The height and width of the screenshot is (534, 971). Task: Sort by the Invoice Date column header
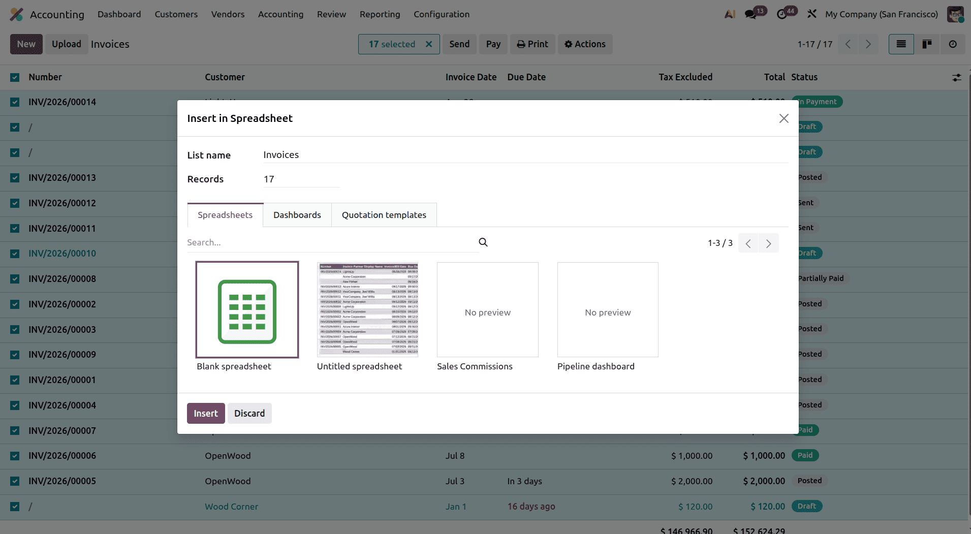coord(471,77)
